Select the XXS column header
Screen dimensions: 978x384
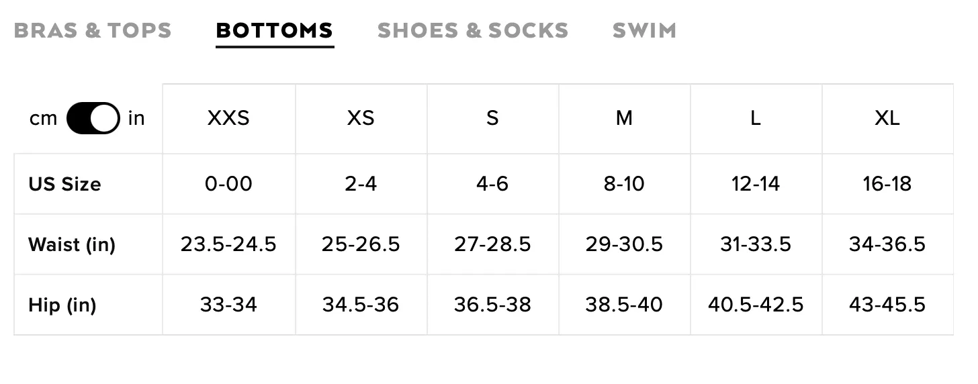click(x=228, y=118)
